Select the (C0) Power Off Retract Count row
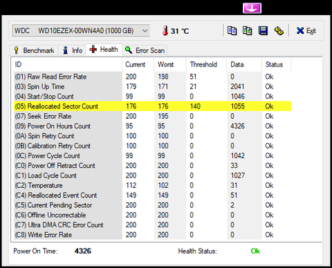The image size is (332, 268). point(152,166)
